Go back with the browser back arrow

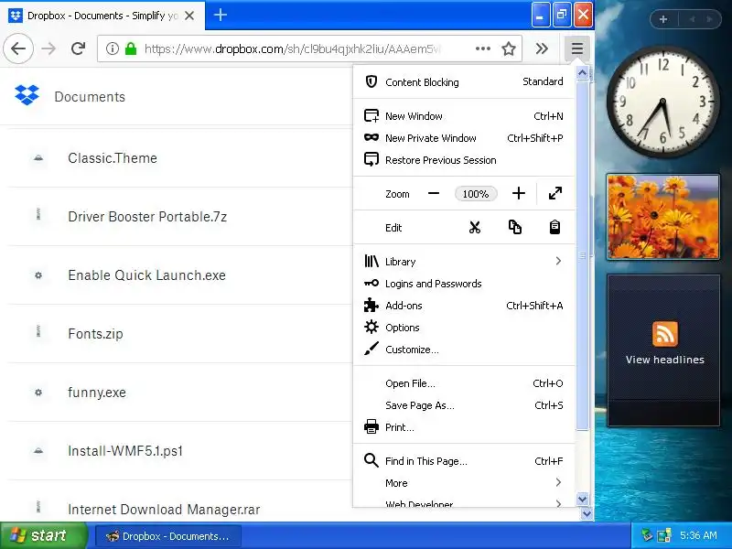click(x=18, y=48)
